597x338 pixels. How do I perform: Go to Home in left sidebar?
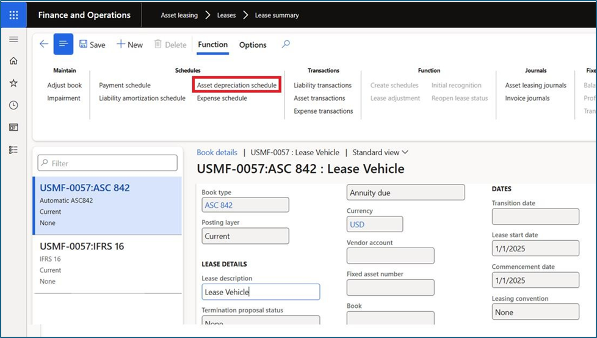pos(13,61)
